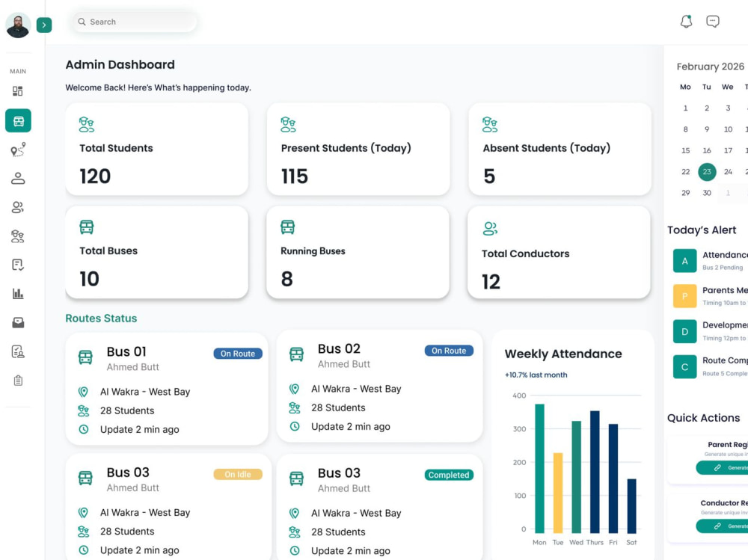Click the February 2026 calendar title
Viewport: 748px width, 560px height.
711,67
